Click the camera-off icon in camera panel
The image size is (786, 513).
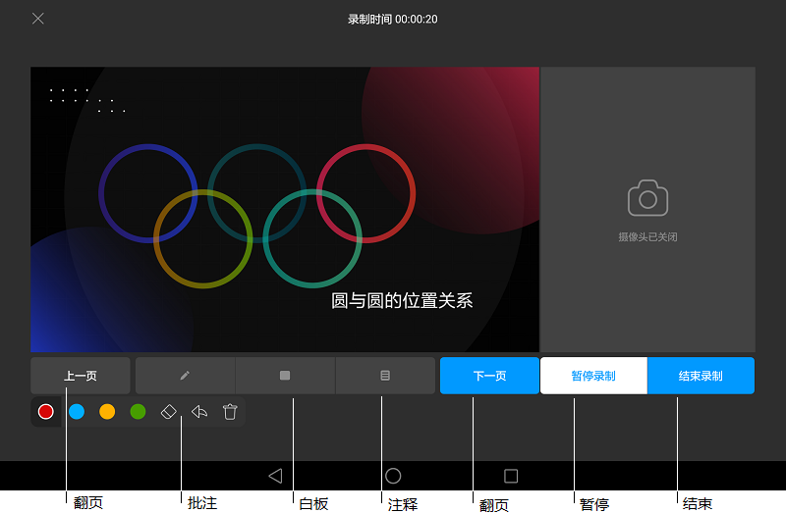647,198
